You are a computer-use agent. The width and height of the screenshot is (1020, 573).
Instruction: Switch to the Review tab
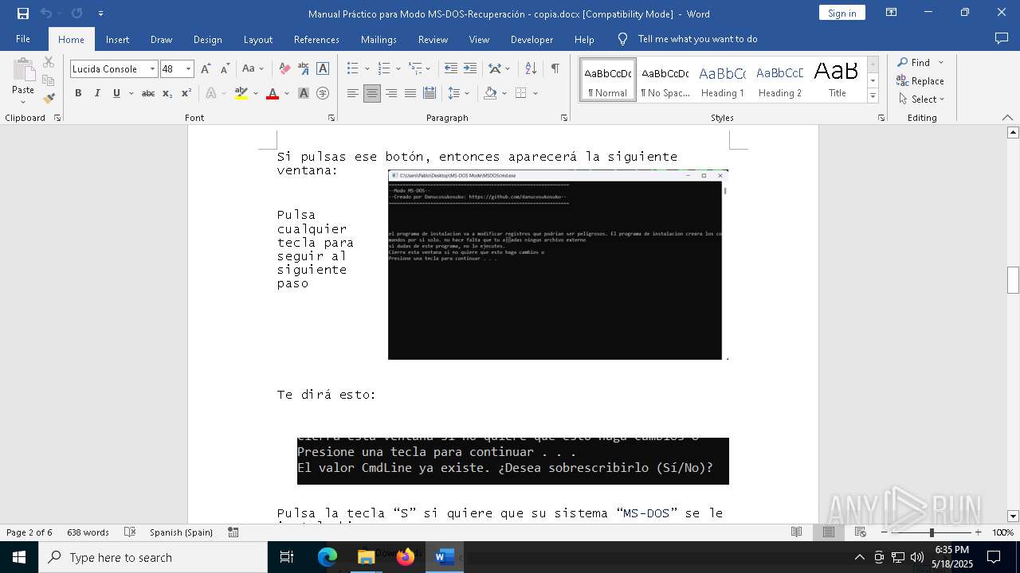click(x=433, y=39)
